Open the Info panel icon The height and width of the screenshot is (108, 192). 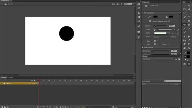[139, 17]
